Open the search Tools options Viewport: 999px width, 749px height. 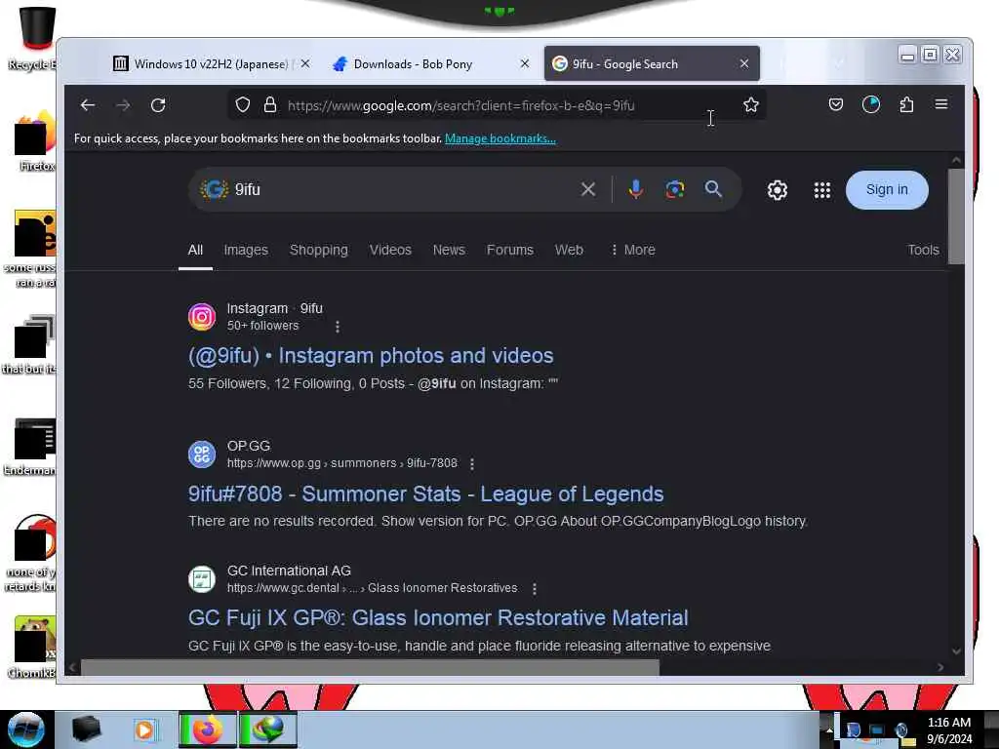(x=923, y=250)
